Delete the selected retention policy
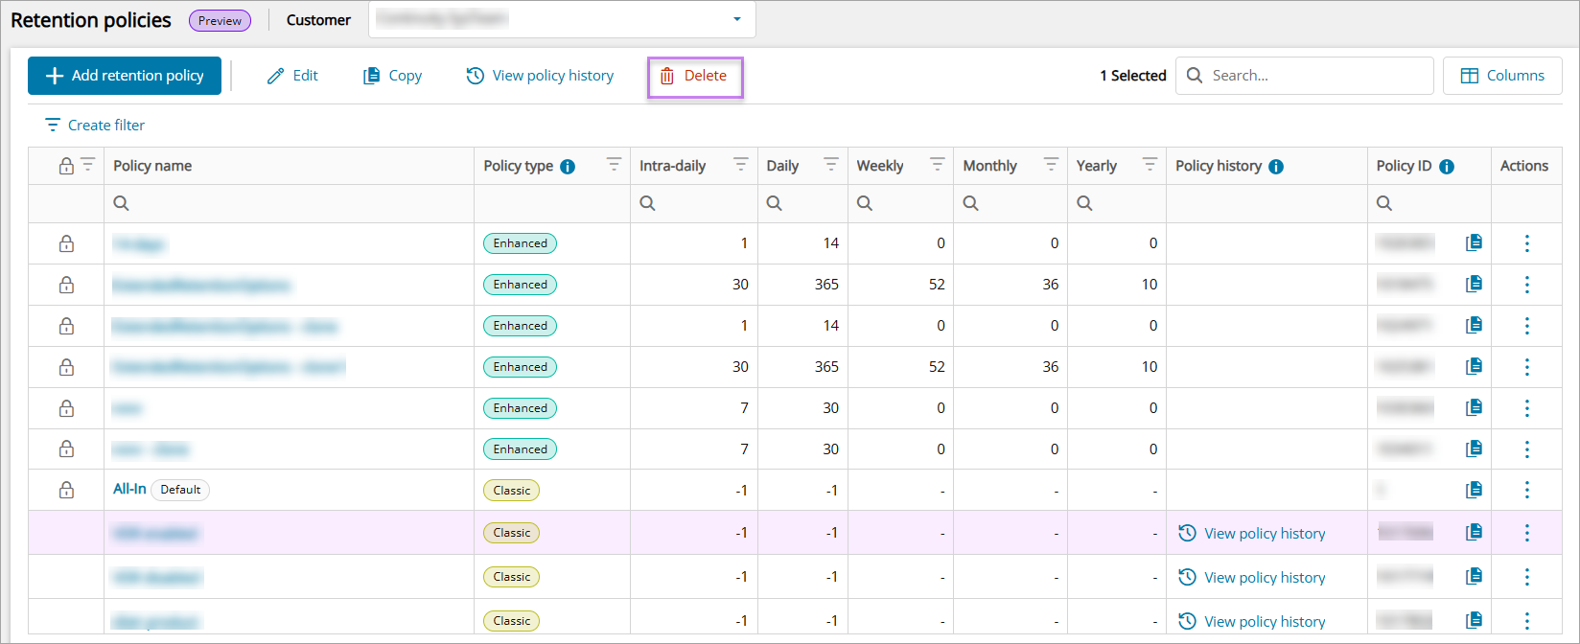This screenshot has height=644, width=1580. tap(694, 76)
